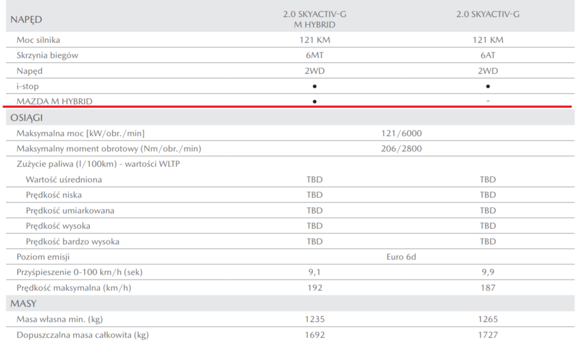Select the 1265 kerb weight value

(488, 319)
